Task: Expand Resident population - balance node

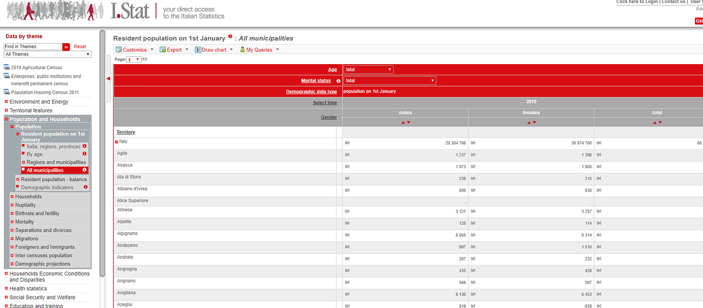Action: [18, 180]
